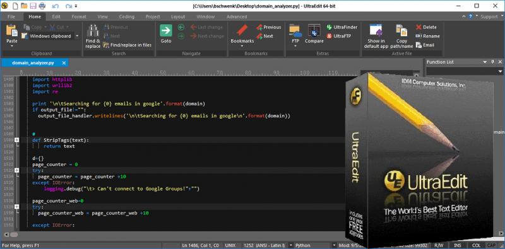The height and width of the screenshot is (249, 505).
Task: Click the FTP folder cloud icon
Action: coord(295,30)
